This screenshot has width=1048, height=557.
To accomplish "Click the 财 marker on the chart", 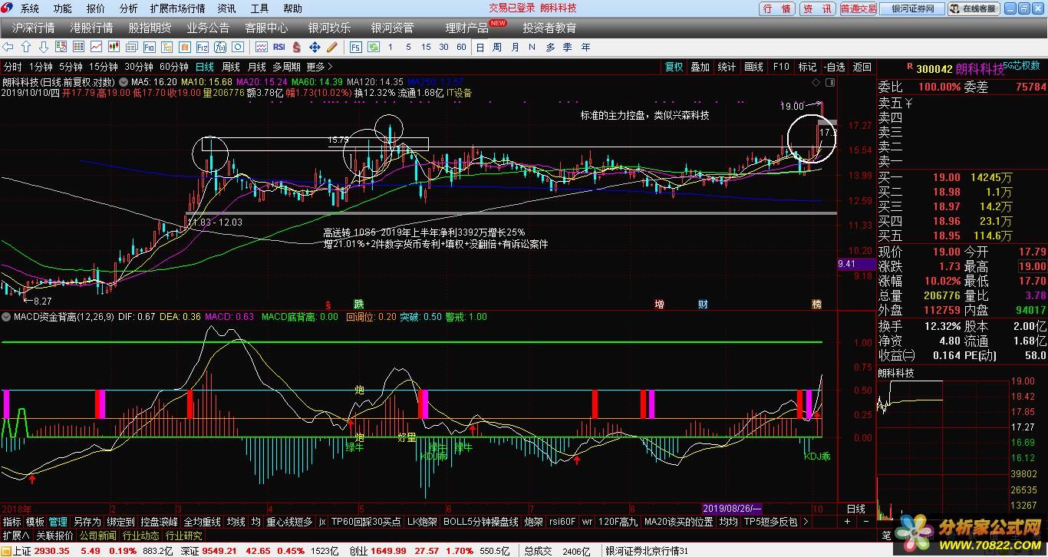I will coord(703,305).
